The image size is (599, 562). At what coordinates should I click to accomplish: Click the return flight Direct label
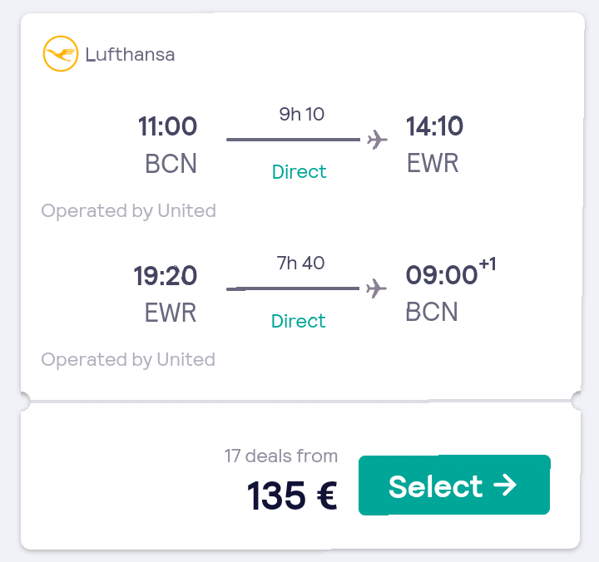[x=299, y=321]
